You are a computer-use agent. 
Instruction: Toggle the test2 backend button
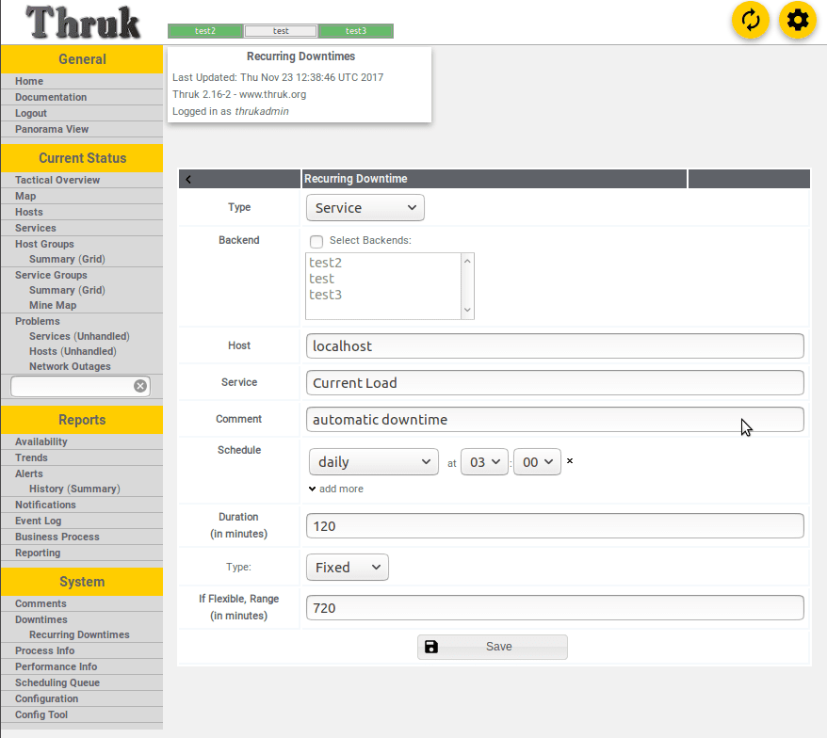click(205, 31)
